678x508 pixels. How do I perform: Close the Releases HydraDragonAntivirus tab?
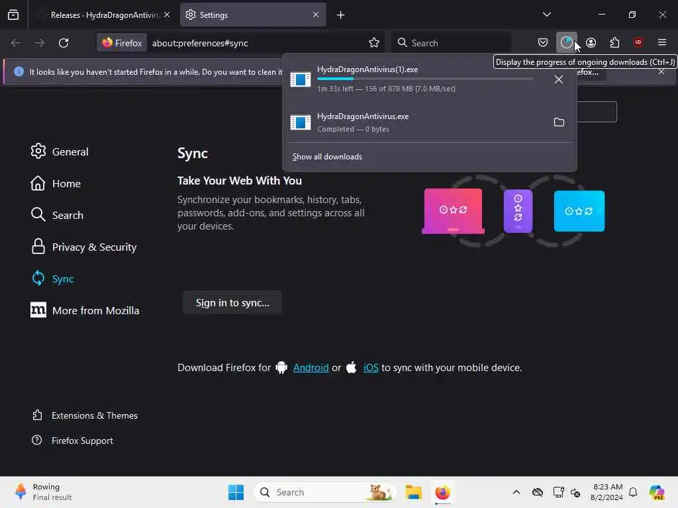click(167, 15)
